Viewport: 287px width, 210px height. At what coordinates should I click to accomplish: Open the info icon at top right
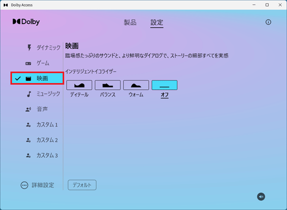click(x=268, y=22)
